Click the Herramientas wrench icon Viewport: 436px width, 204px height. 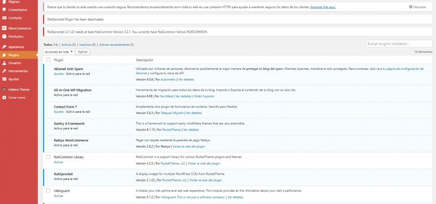click(4, 71)
